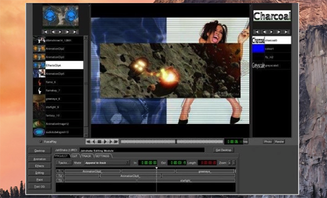Jump to last frame in Charcoal effect preview
The width and height of the screenshot is (327, 198).
point(286,32)
